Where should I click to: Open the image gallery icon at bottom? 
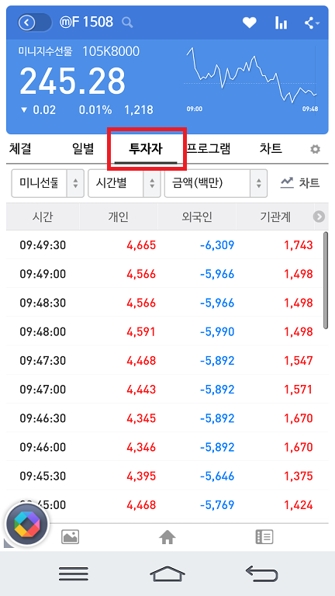[71, 537]
